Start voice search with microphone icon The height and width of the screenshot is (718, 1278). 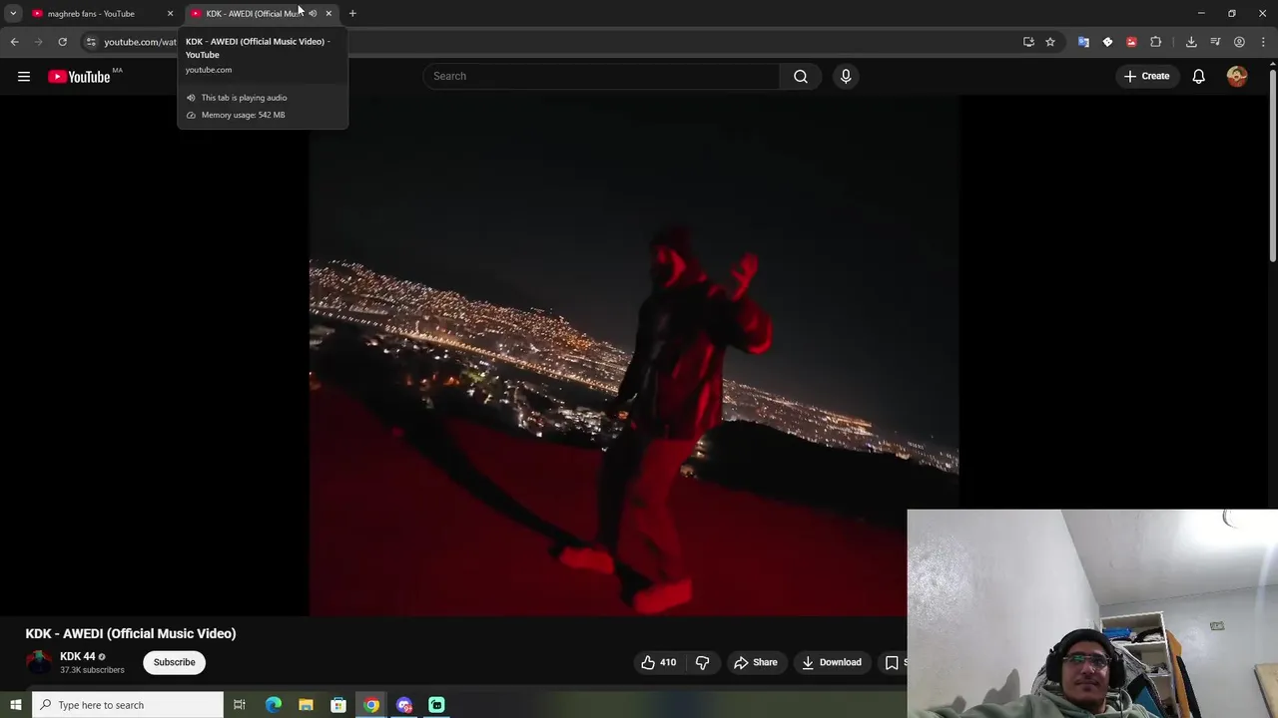tap(846, 76)
